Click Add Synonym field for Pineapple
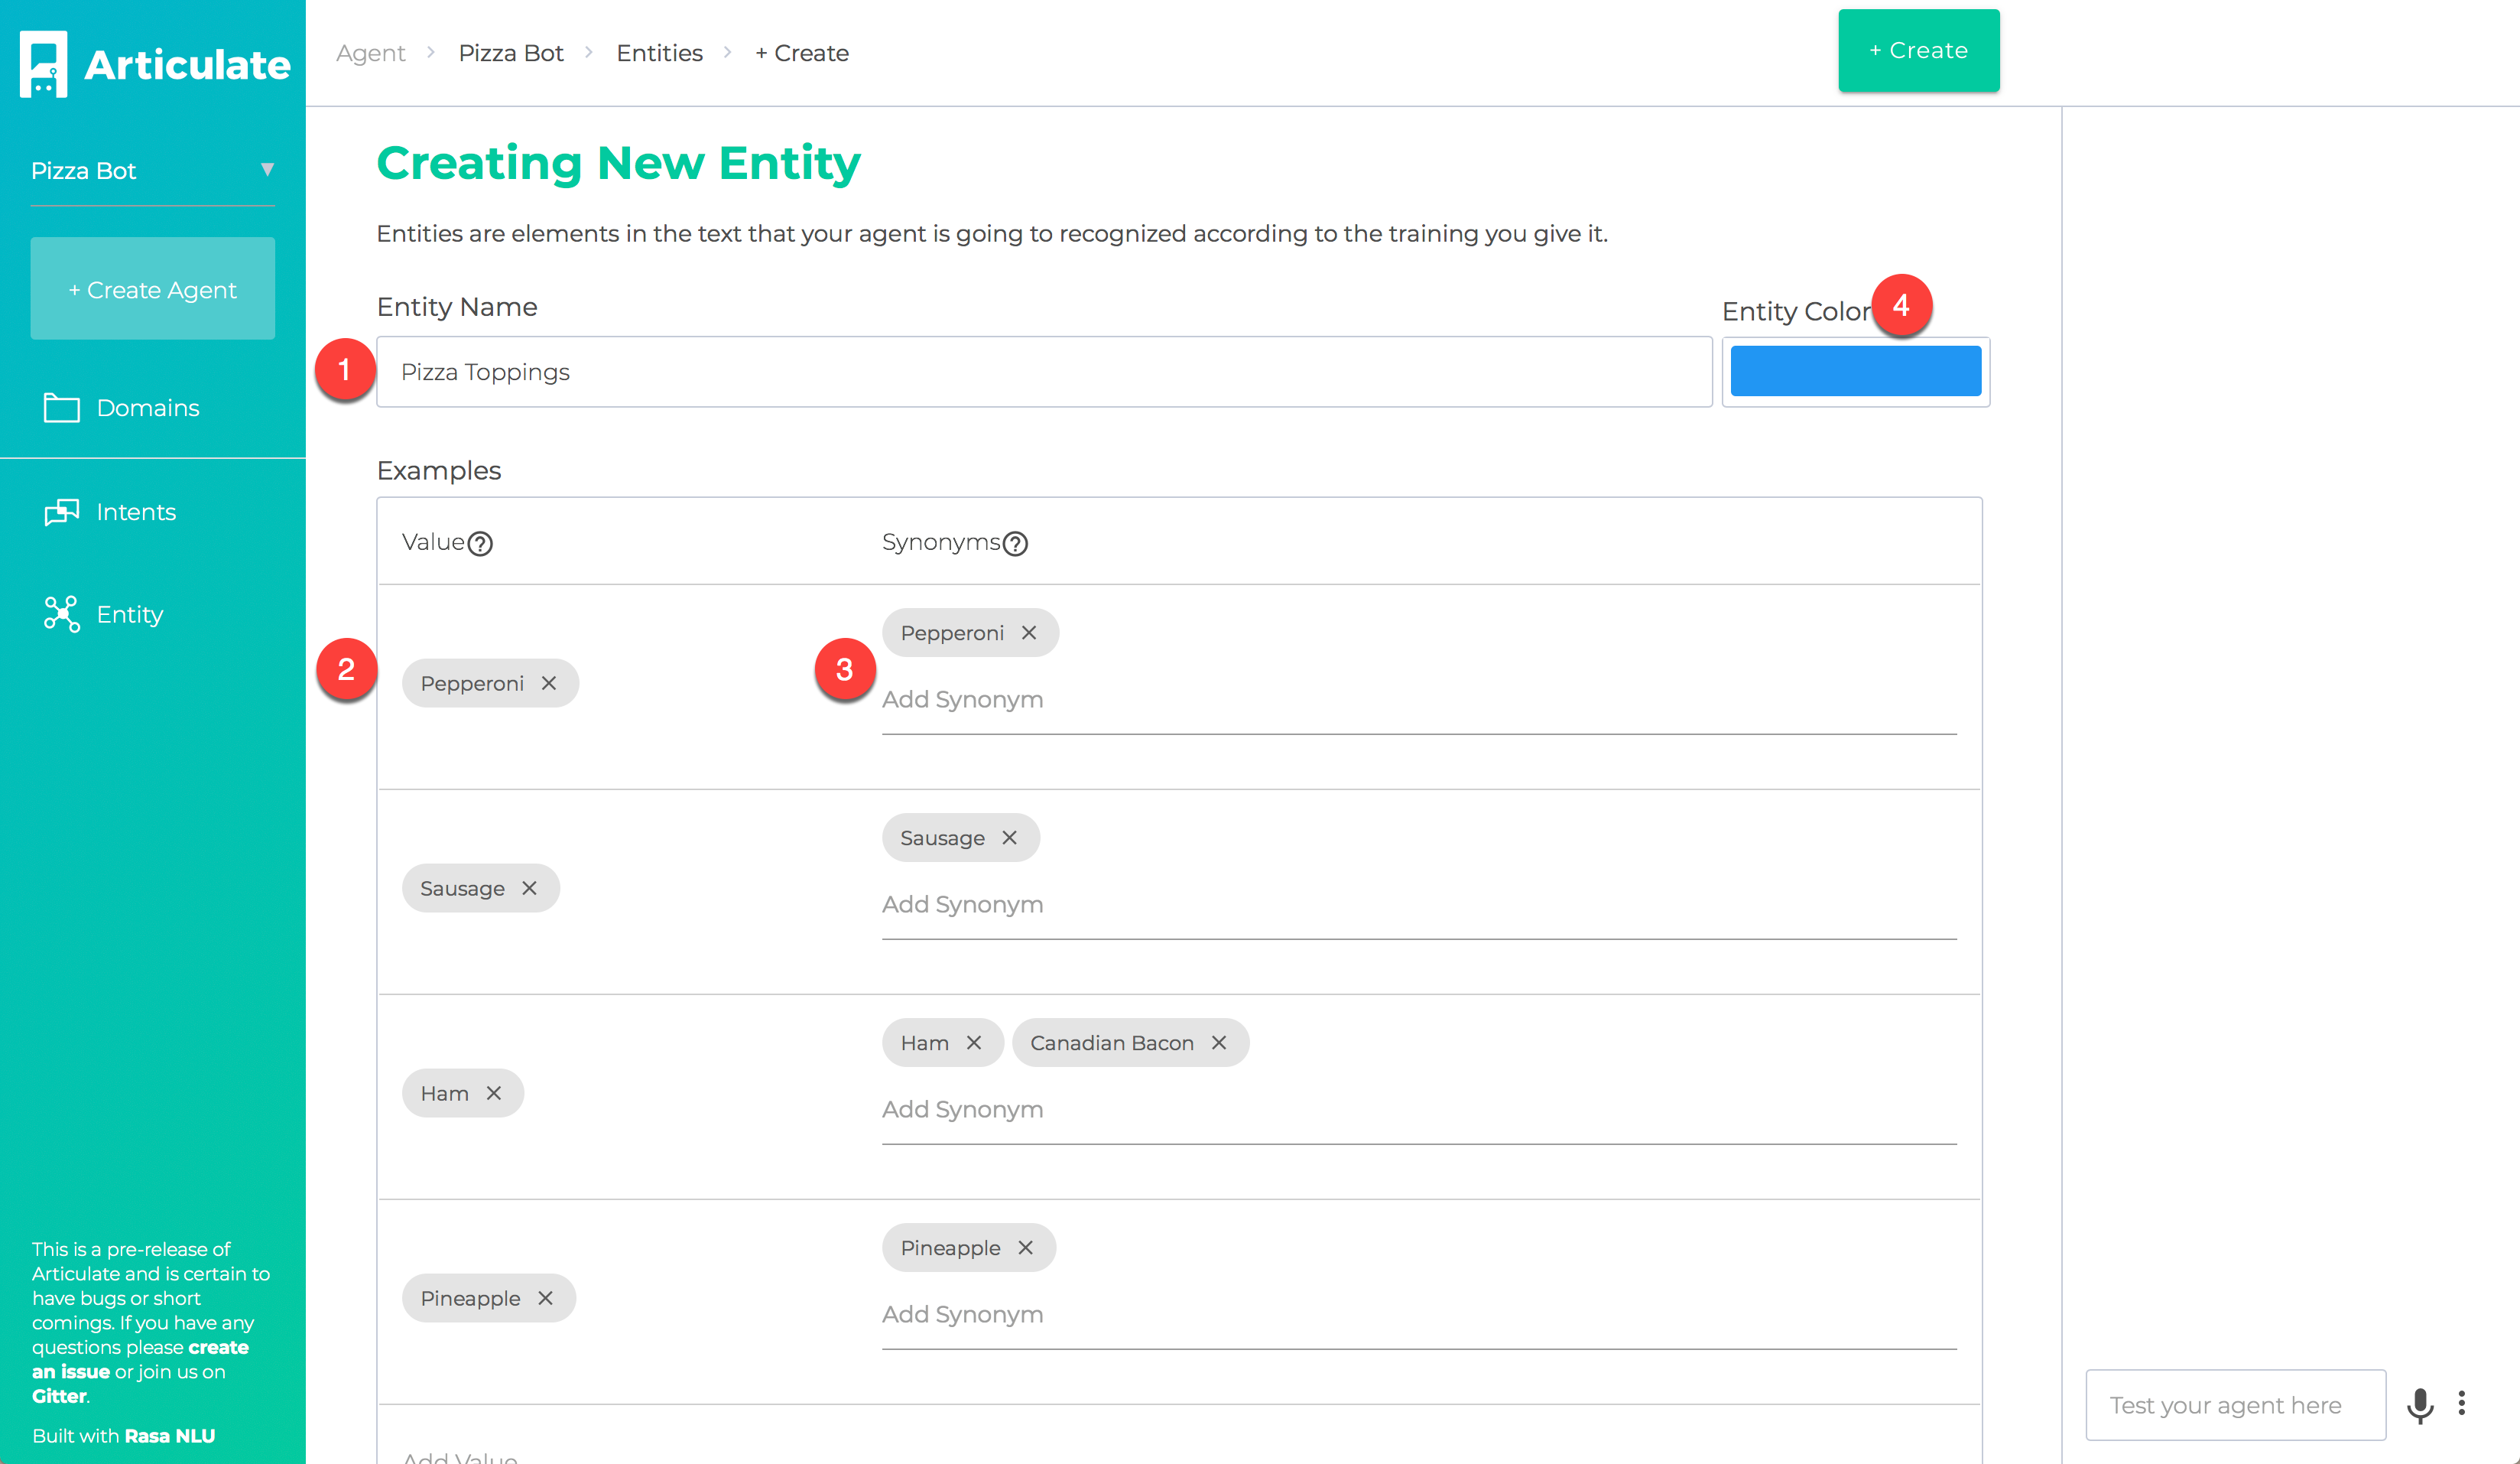The width and height of the screenshot is (2520, 1464). (1418, 1316)
